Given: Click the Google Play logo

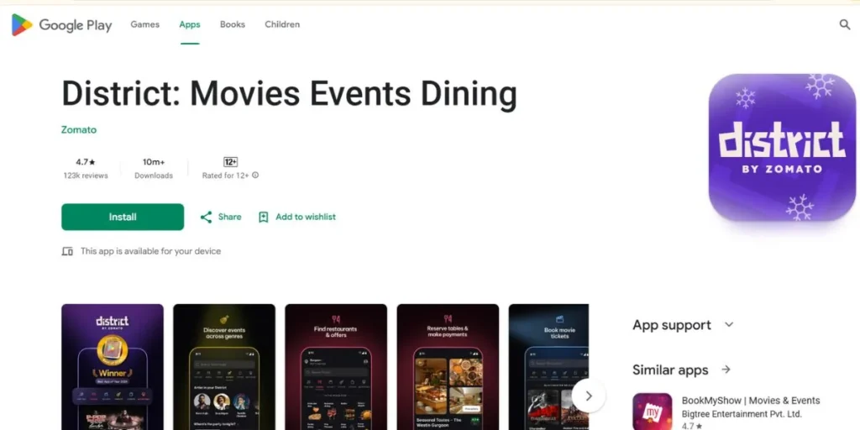Looking at the screenshot, I should pyautogui.click(x=61, y=24).
